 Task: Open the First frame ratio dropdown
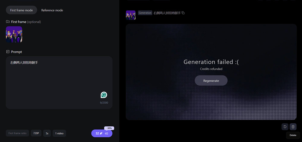[x=17, y=133]
